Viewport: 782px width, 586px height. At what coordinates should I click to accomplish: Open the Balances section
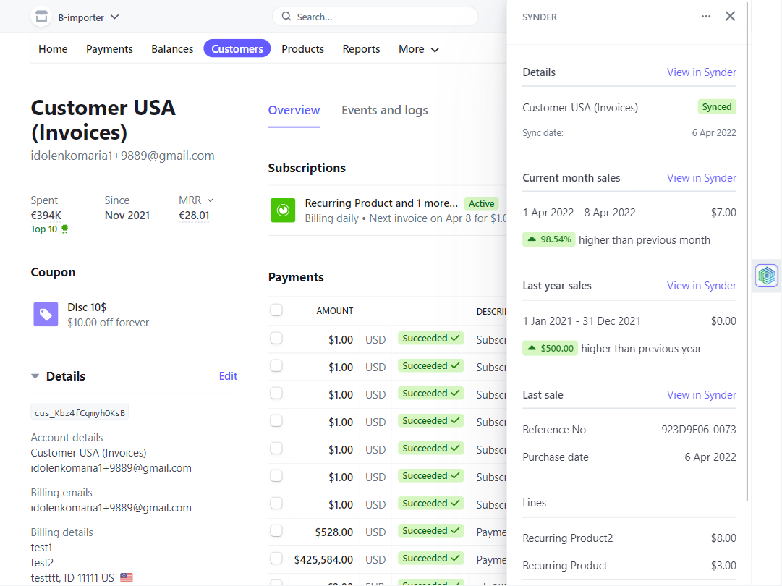click(172, 49)
